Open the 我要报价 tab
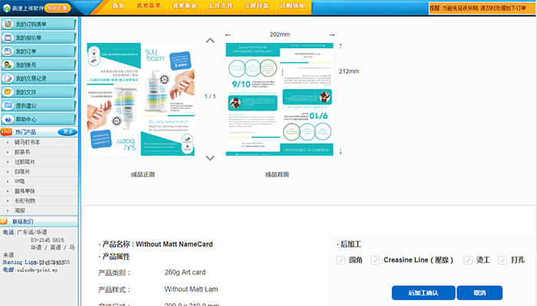Screen dimensions: 537x306 click(x=185, y=6)
